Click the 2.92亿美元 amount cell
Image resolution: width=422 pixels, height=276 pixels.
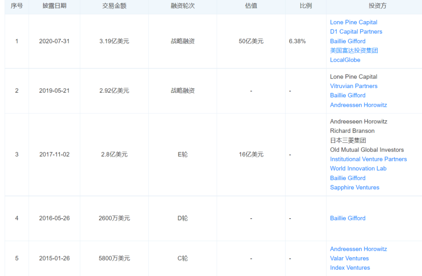click(114, 91)
